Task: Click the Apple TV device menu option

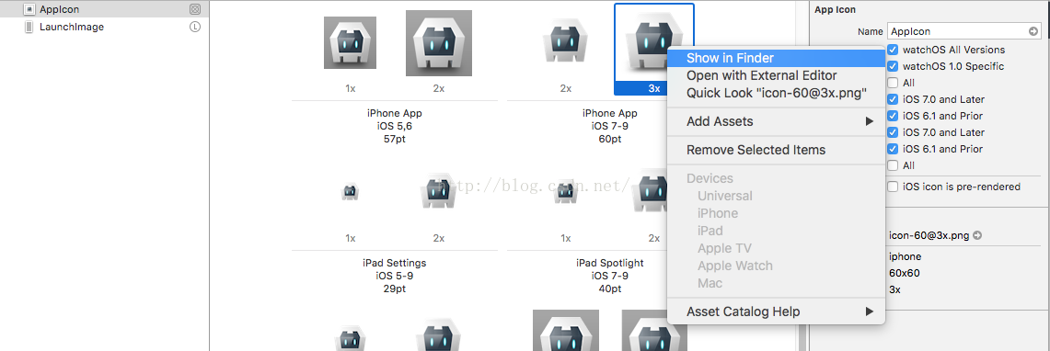Action: [724, 248]
